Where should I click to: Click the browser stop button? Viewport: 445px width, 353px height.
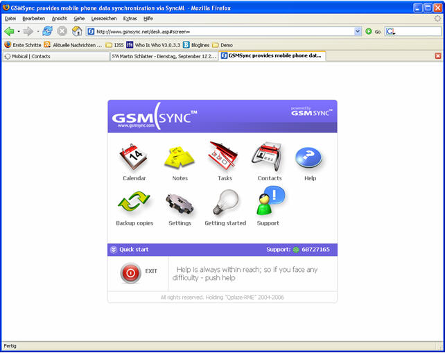point(62,31)
